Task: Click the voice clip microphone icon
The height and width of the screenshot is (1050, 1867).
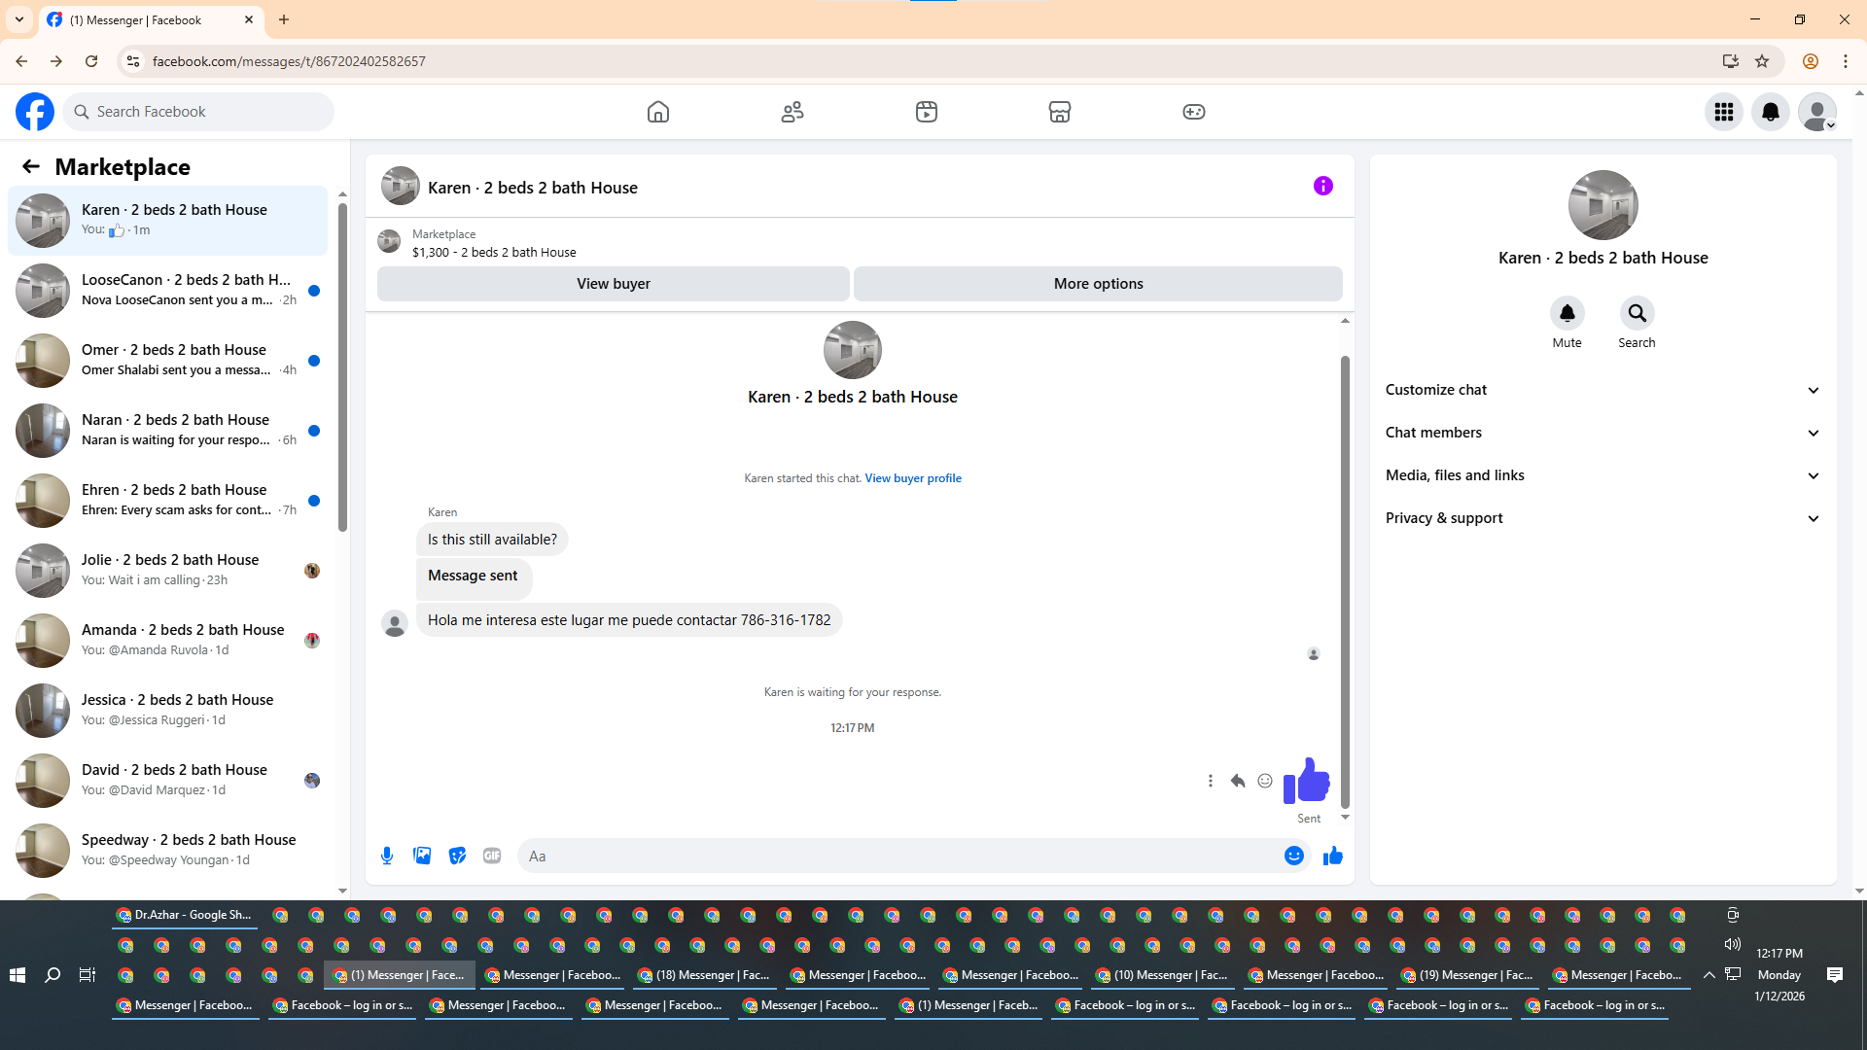Action: [387, 856]
